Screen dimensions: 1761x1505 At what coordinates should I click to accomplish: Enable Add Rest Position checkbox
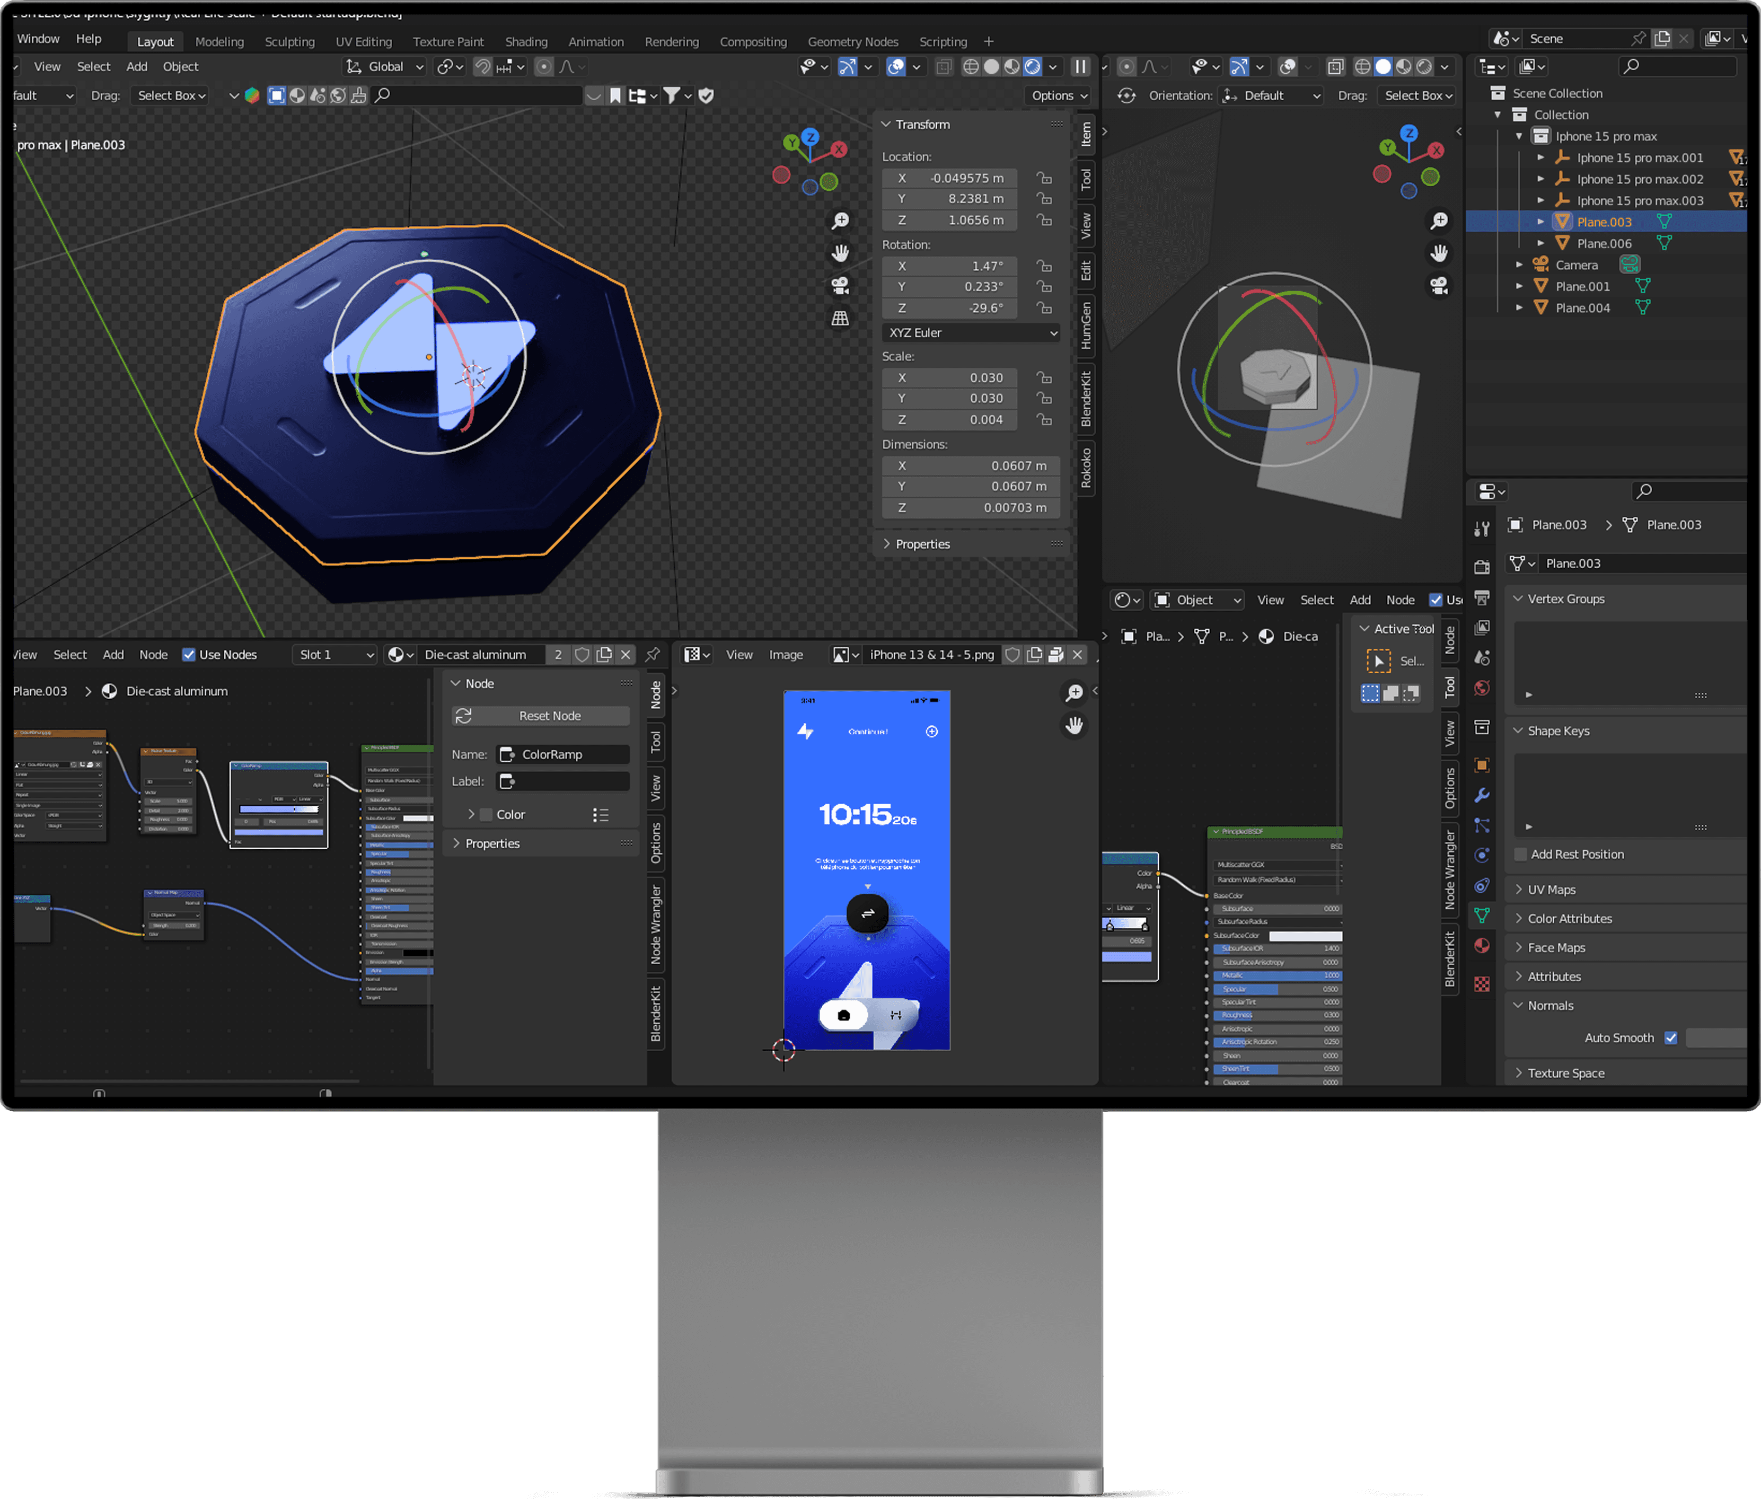[x=1520, y=854]
